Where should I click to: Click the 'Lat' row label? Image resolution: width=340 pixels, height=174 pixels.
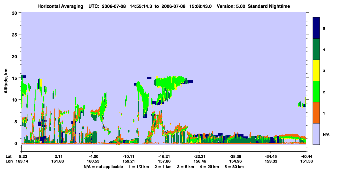point(9,157)
